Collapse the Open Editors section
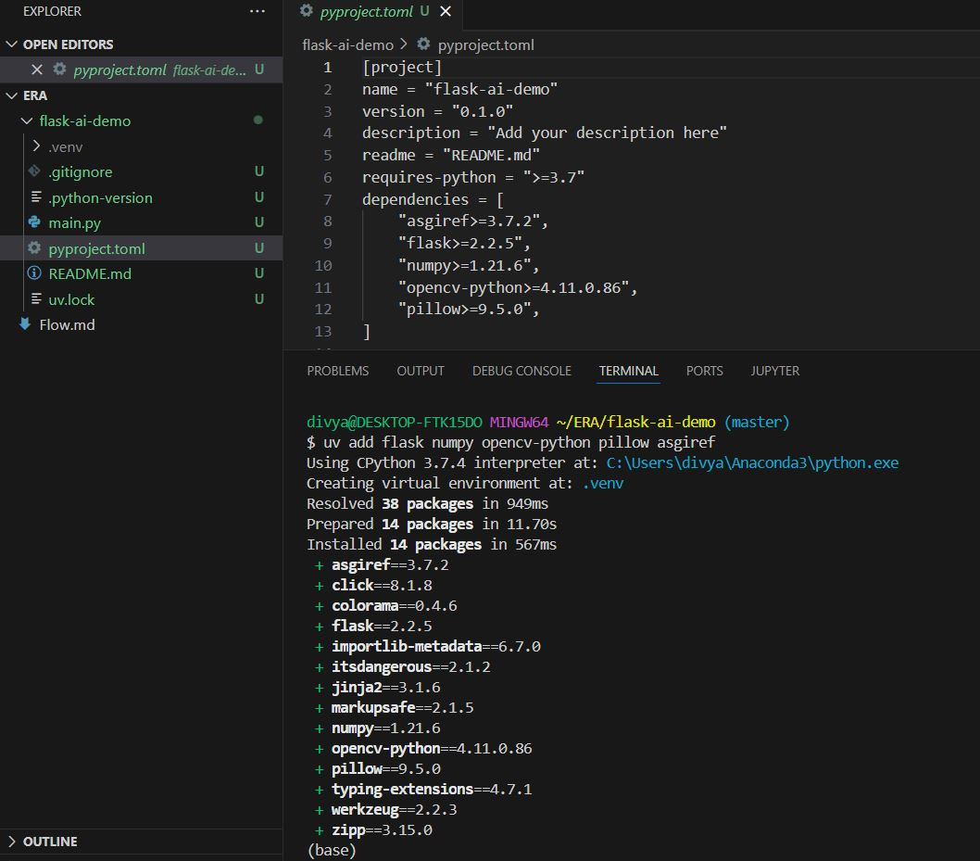This screenshot has height=861, width=980. point(12,44)
